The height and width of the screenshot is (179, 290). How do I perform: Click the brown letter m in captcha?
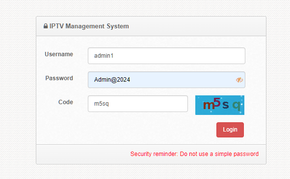209,105
